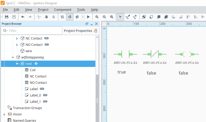Open Project Properties

pos(80,31)
